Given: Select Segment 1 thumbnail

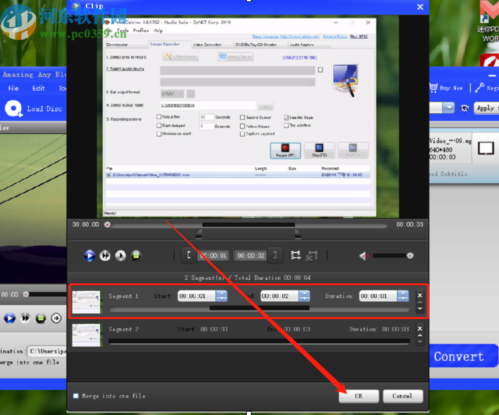Looking at the screenshot, I should pyautogui.click(x=86, y=302).
